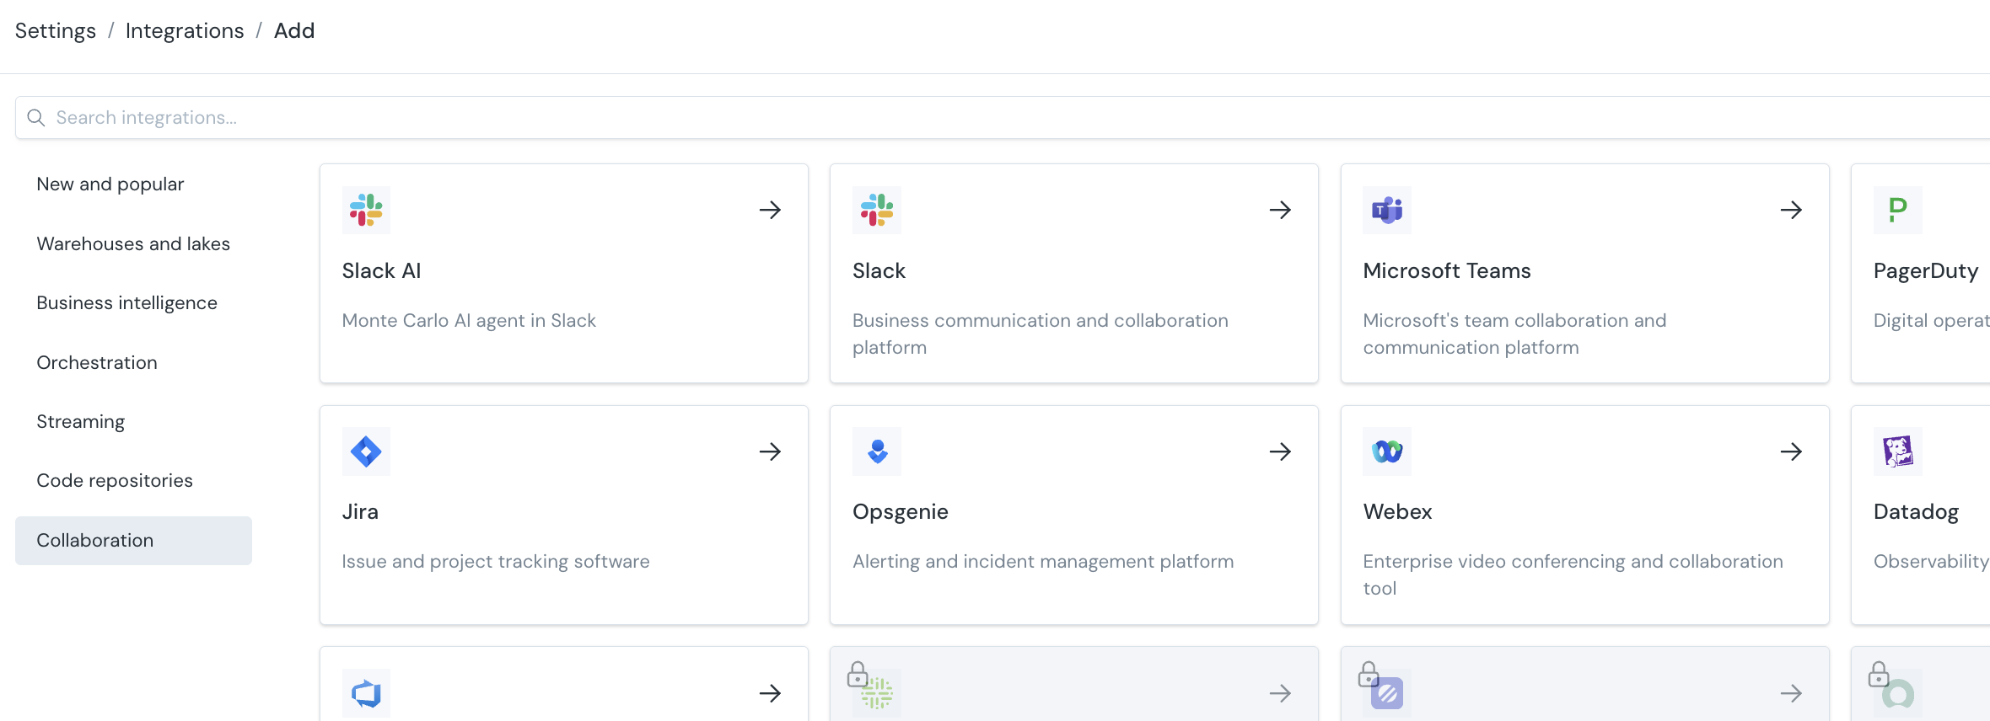Click the Webex card title
Viewport: 1990px width, 721px height.
tap(1397, 512)
